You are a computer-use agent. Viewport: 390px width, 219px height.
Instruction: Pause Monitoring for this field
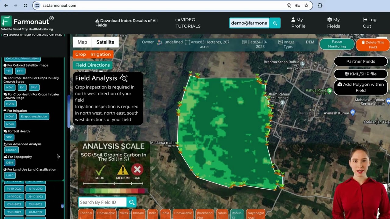pos(337,44)
